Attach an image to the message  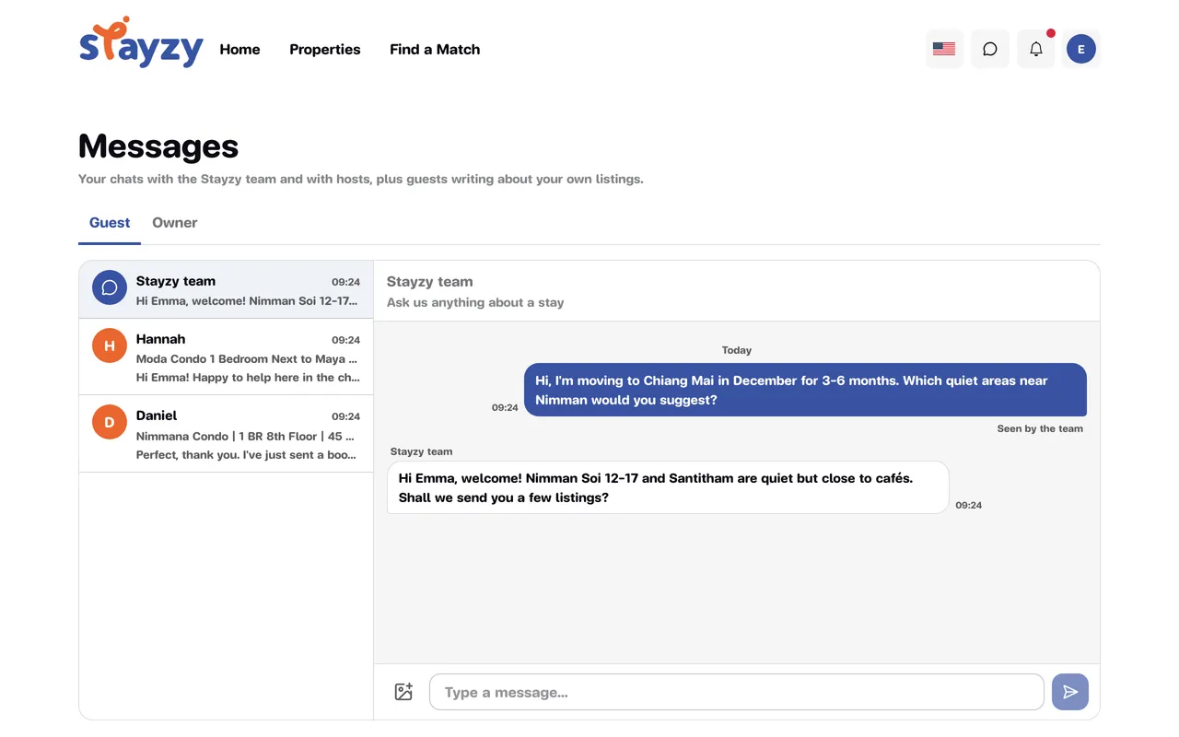[403, 692]
